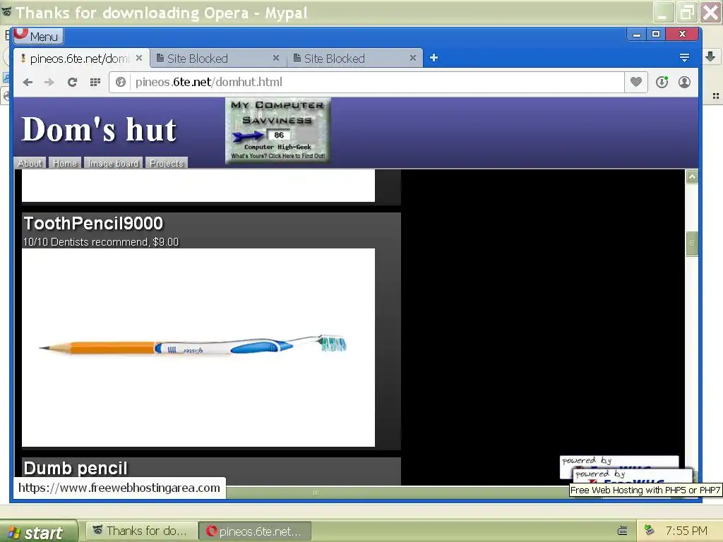Minimize the Opera window
The height and width of the screenshot is (542, 723).
[637, 34]
